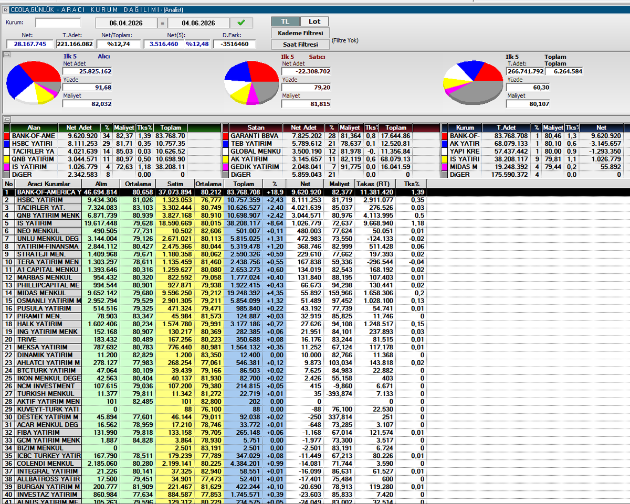
Task: Select the DINAMIK YATIRIM row
Action: point(215,355)
